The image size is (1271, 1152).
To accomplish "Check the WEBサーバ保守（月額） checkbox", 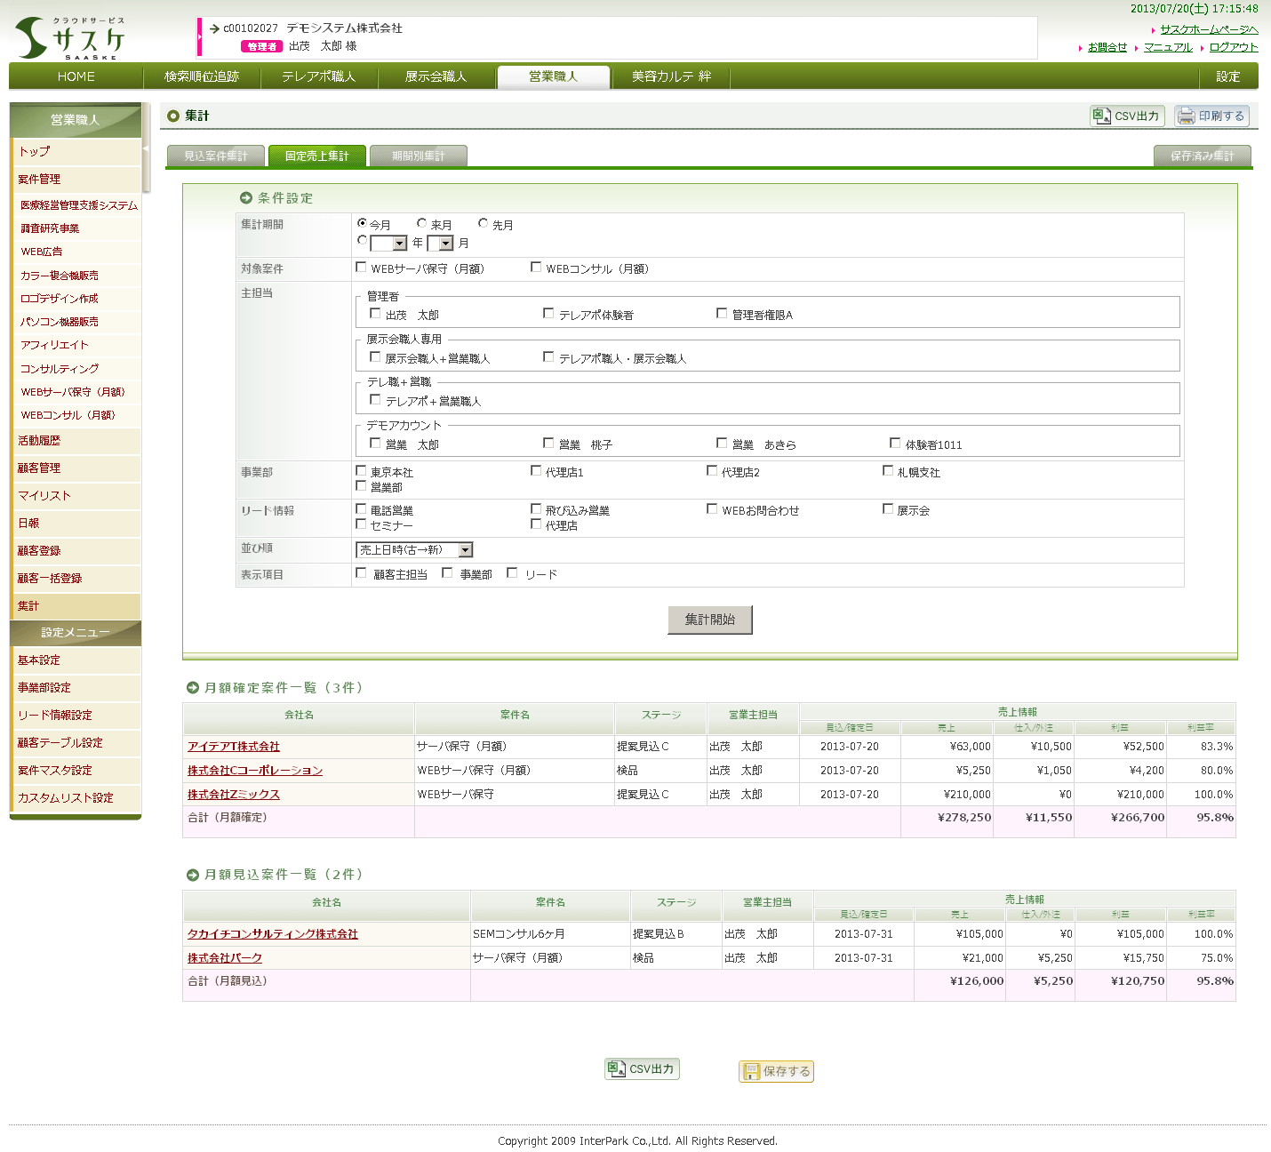I will [x=361, y=268].
